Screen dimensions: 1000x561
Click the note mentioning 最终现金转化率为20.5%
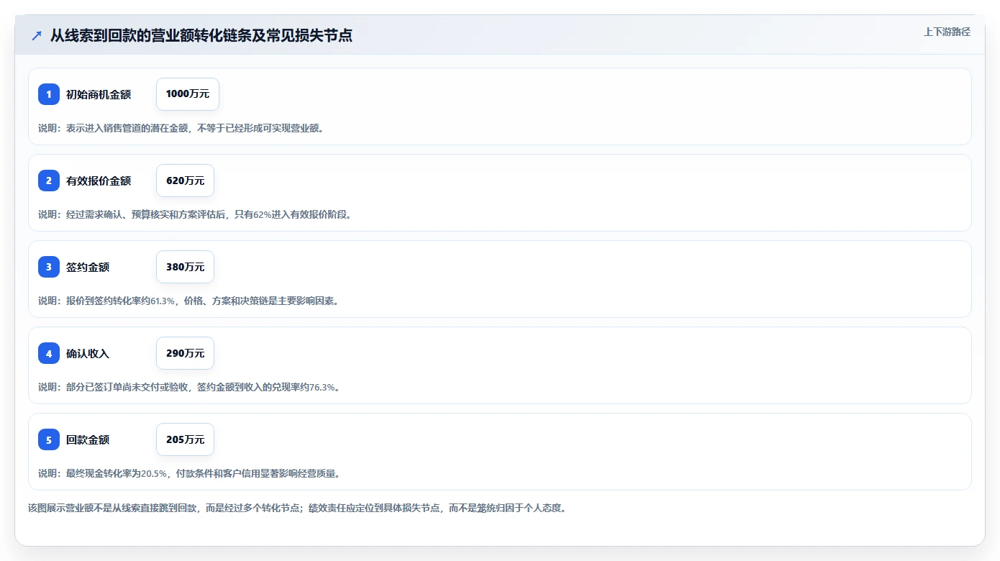[x=190, y=473]
